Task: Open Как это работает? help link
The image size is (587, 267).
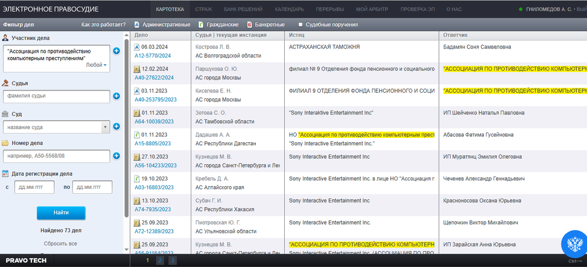Action: point(103,24)
